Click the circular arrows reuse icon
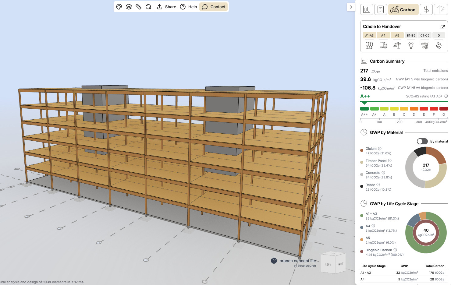The image size is (451, 285). click(x=439, y=45)
